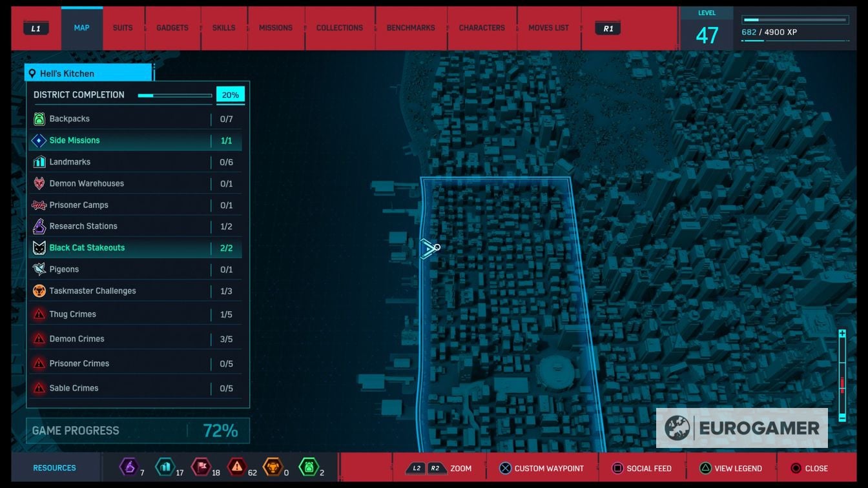Viewport: 868px width, 488px height.
Task: Show the map legend with View Legend
Action: tap(730, 469)
